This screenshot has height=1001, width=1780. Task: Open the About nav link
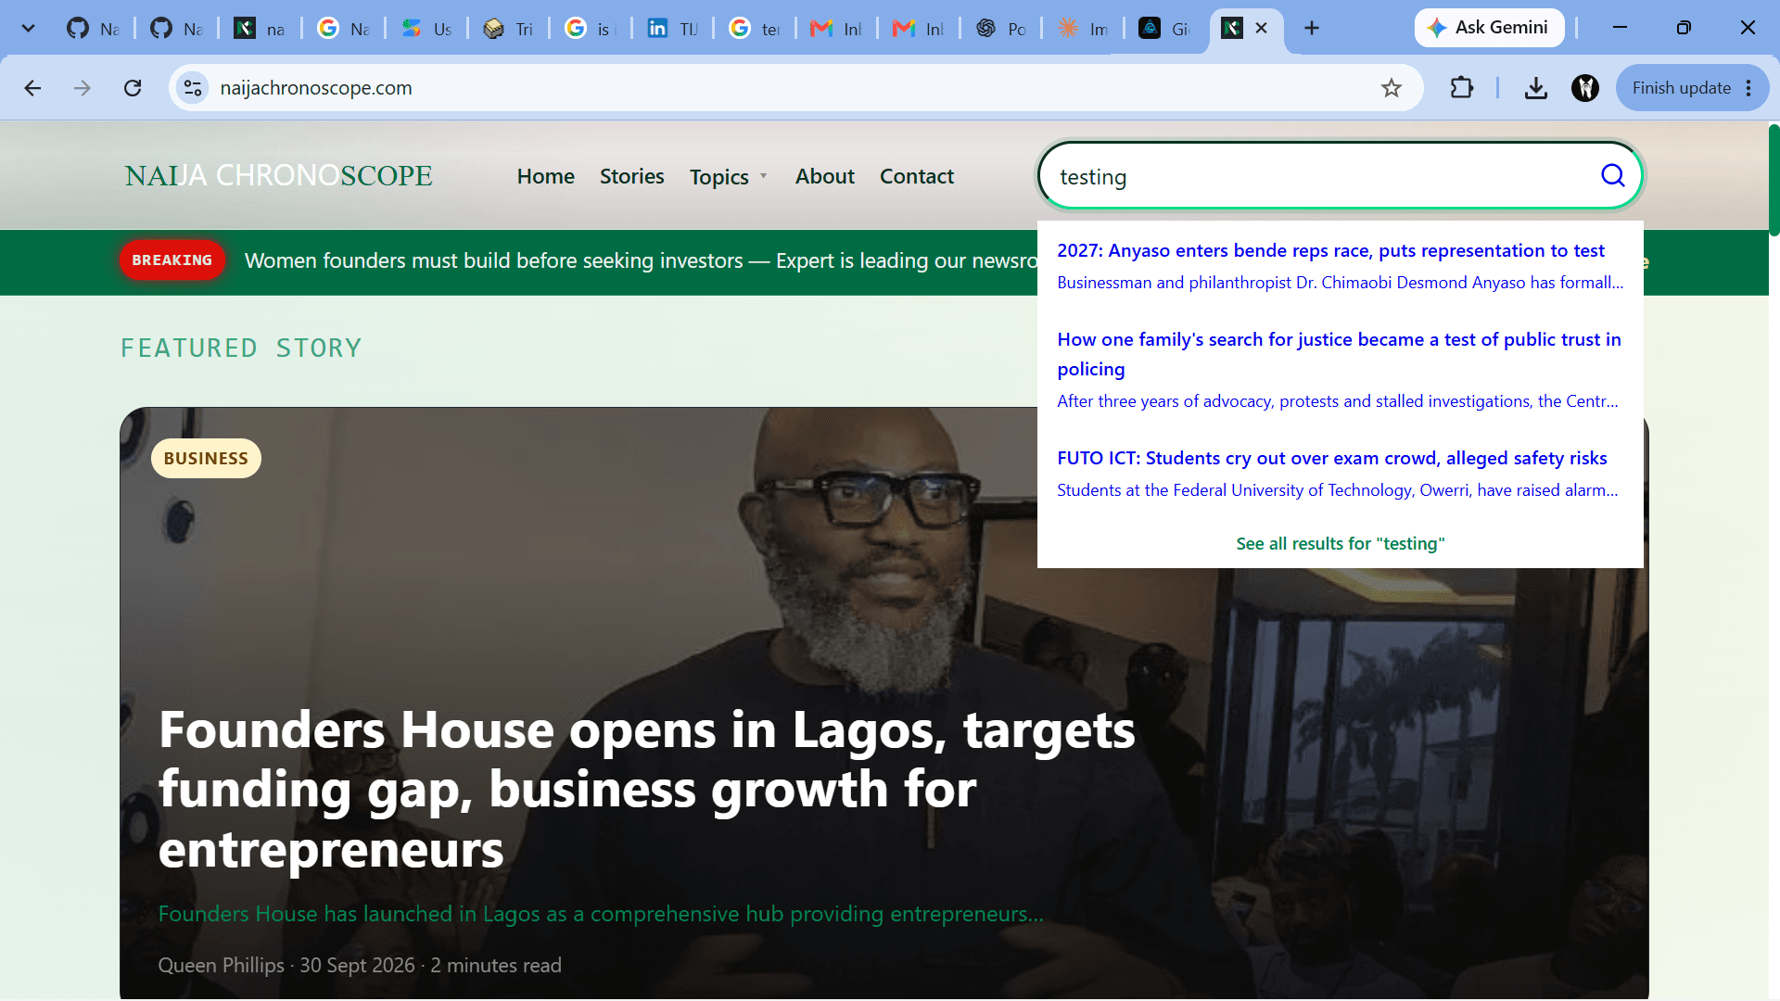pyautogui.click(x=824, y=176)
